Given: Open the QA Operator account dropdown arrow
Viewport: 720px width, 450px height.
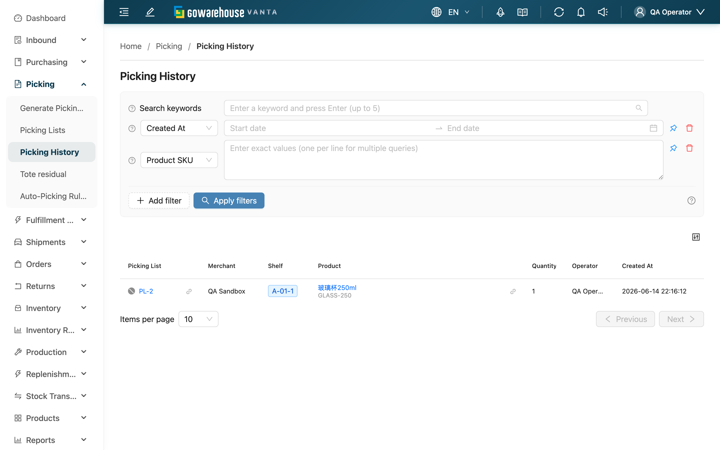Looking at the screenshot, I should (701, 12).
